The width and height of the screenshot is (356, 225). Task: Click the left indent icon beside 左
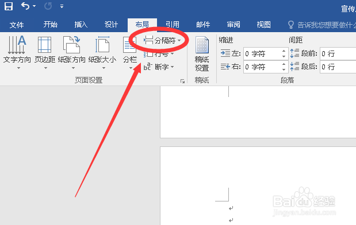[225, 53]
